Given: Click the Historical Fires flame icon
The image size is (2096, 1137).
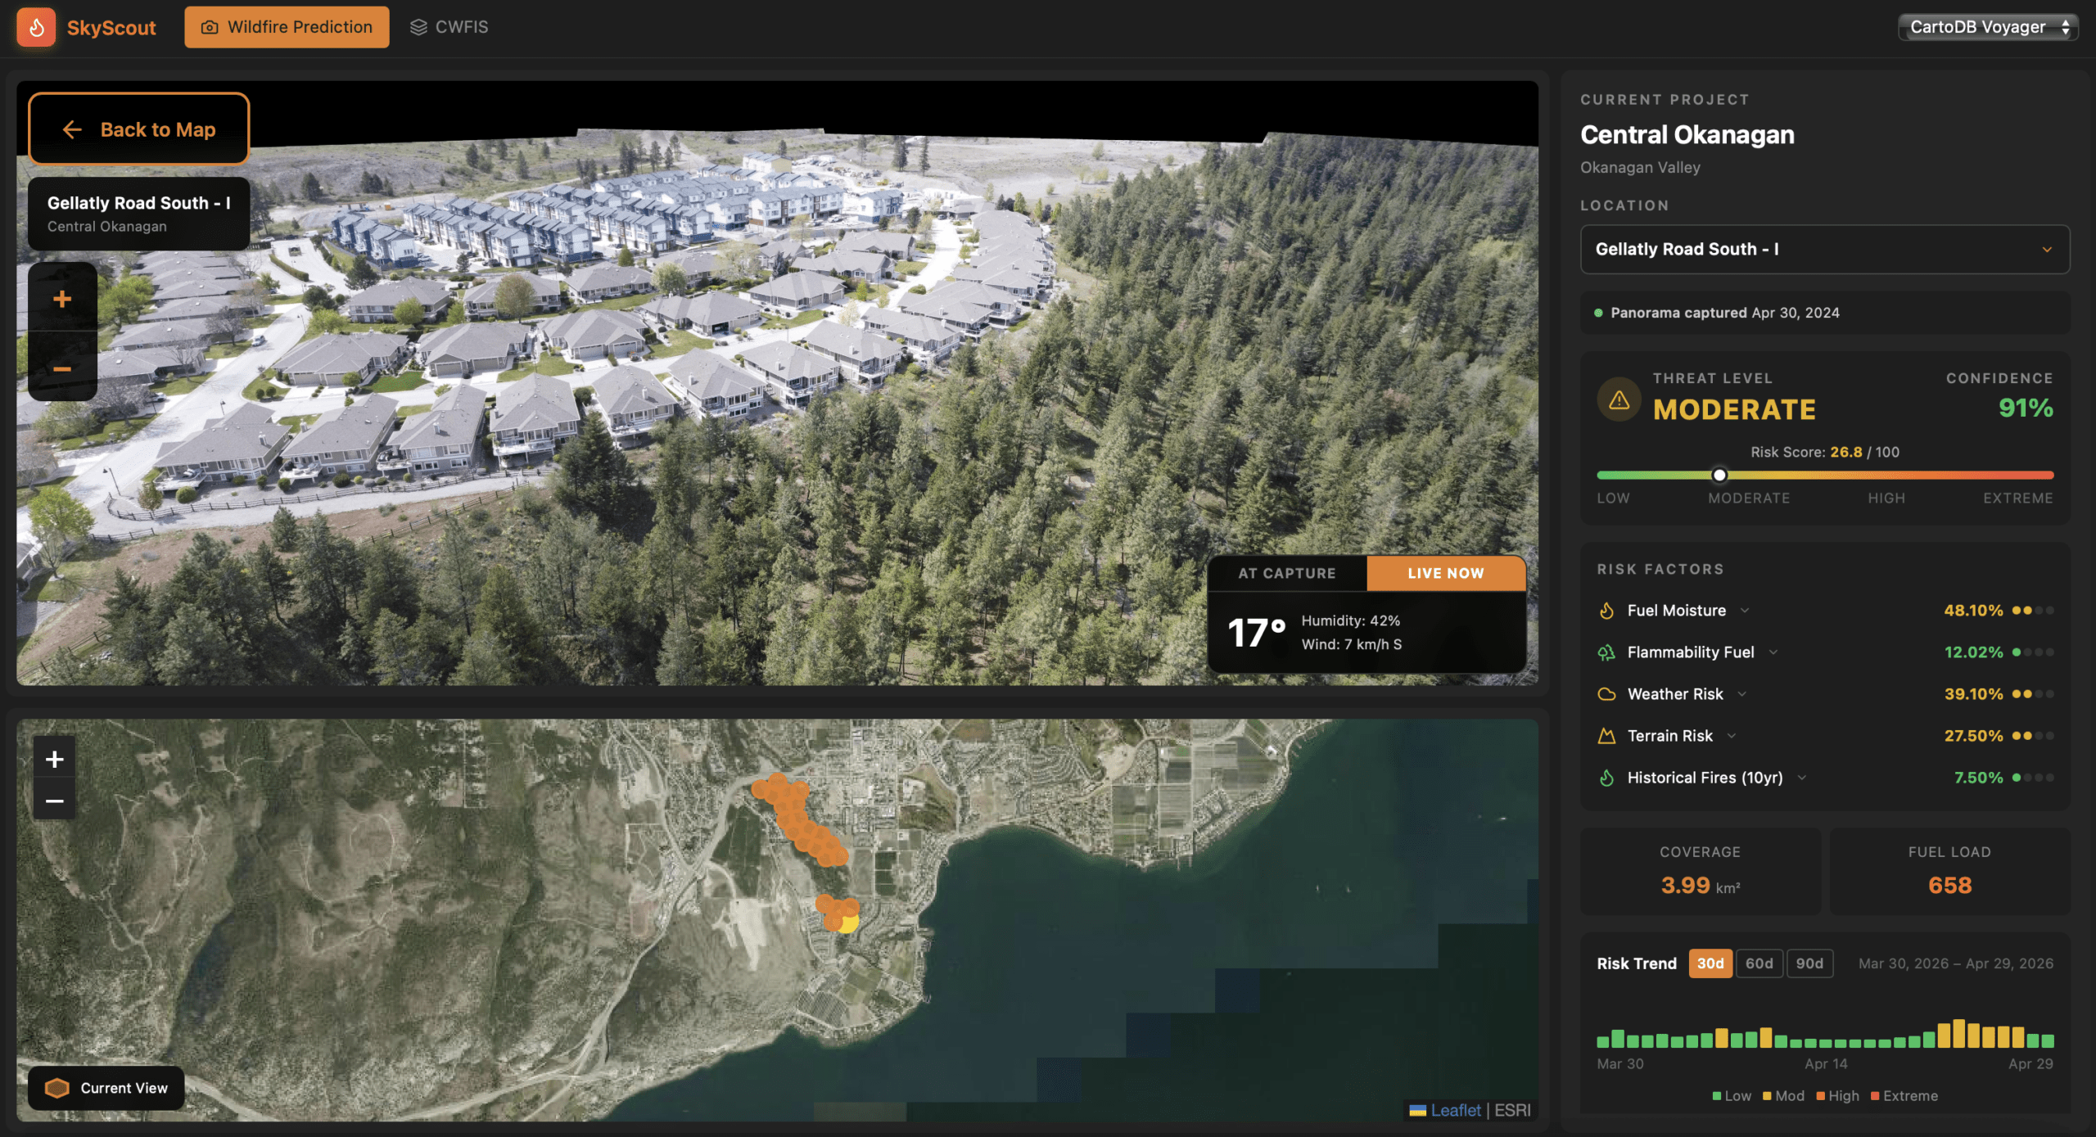Looking at the screenshot, I should (1606, 778).
